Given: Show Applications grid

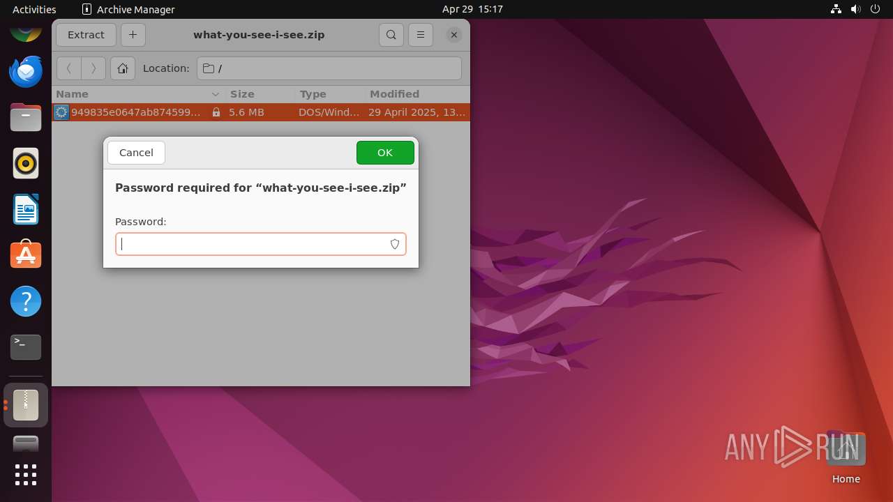Looking at the screenshot, I should pyautogui.click(x=26, y=475).
